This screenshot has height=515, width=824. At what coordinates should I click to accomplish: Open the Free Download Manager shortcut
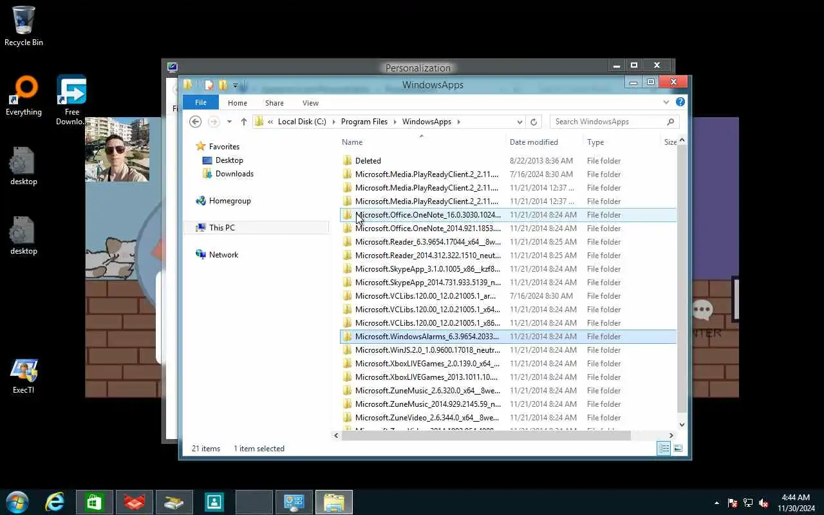tap(71, 100)
